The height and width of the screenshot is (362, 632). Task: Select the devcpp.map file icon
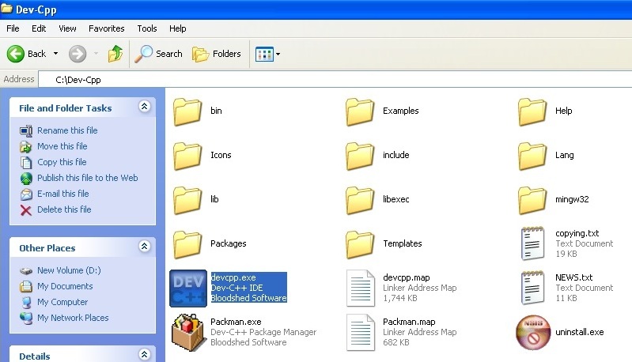pyautogui.click(x=361, y=288)
